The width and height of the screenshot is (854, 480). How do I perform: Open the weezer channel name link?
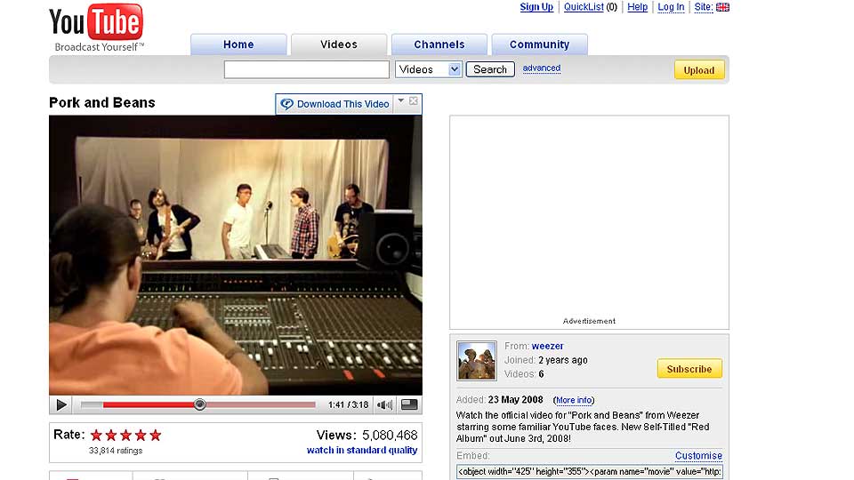point(547,346)
